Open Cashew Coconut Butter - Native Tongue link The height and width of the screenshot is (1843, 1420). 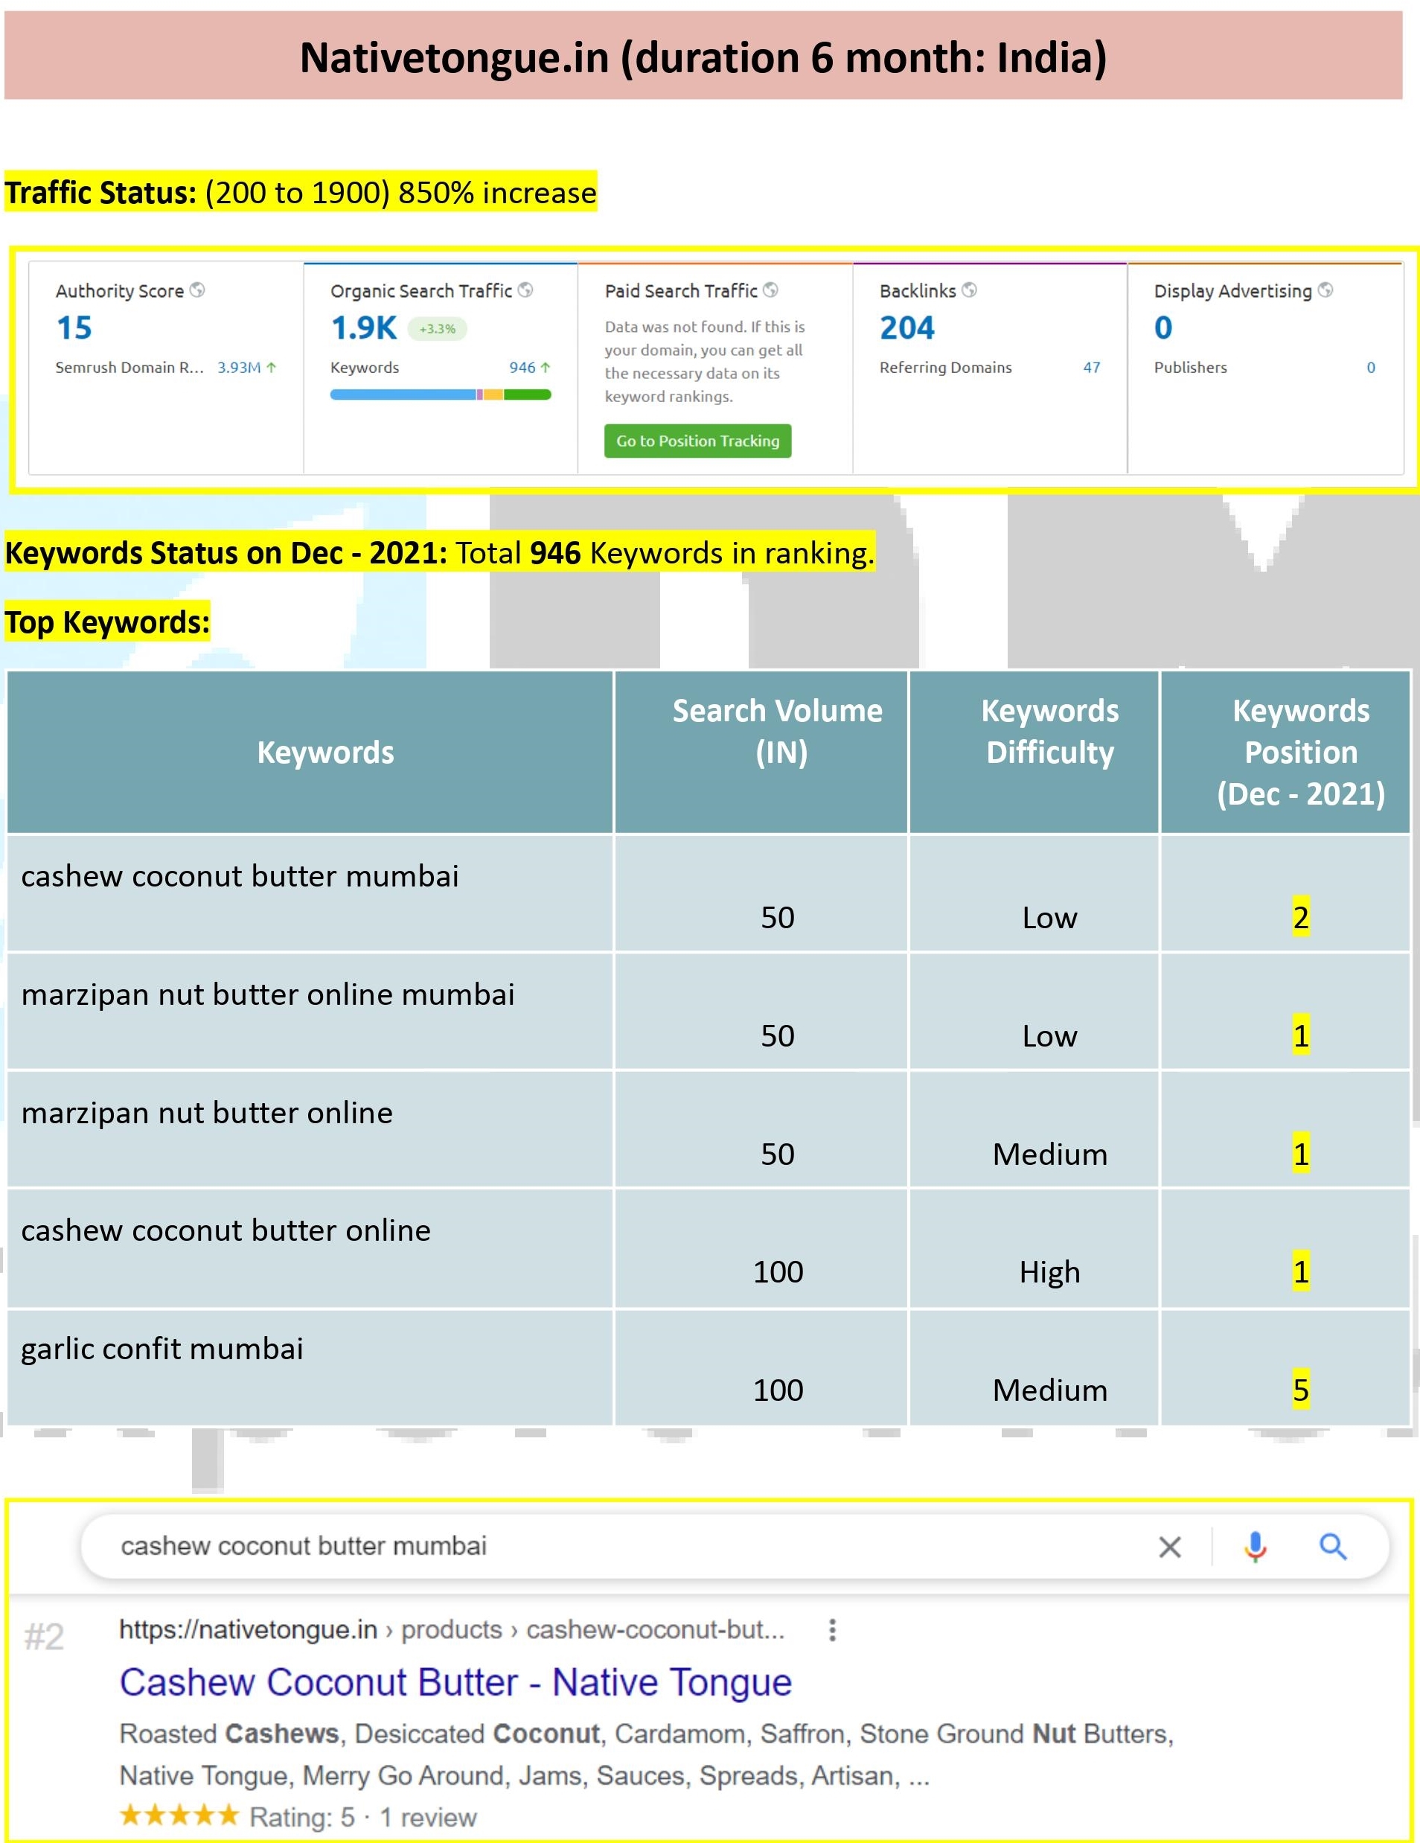455,1681
